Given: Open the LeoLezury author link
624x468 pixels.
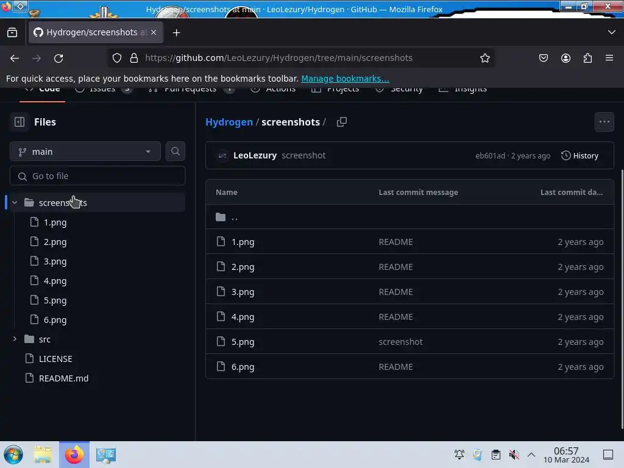Looking at the screenshot, I should click(x=255, y=155).
